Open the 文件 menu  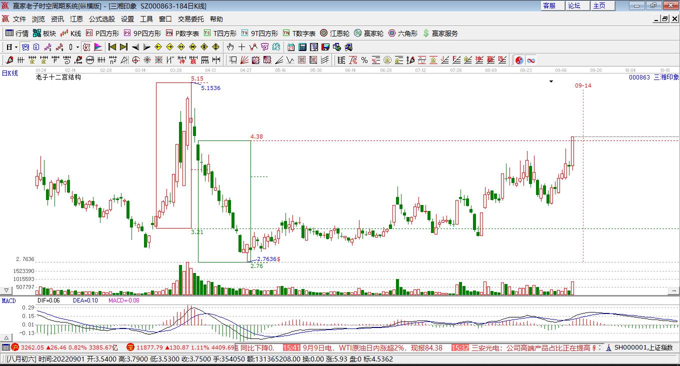(19, 19)
